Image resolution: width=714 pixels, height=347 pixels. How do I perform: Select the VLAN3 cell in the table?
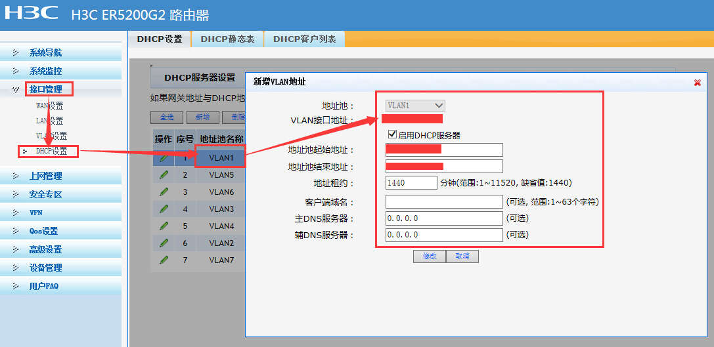[221, 209]
